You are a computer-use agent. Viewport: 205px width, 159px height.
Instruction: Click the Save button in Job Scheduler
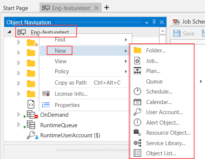[184, 33]
